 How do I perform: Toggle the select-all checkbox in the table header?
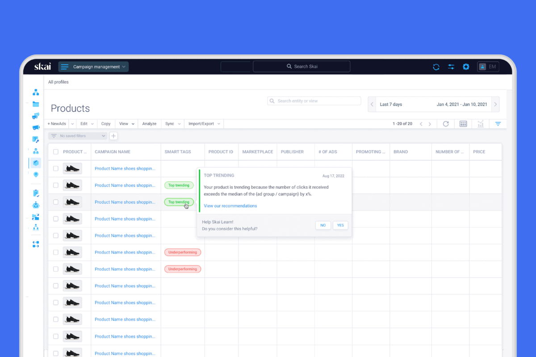55,152
